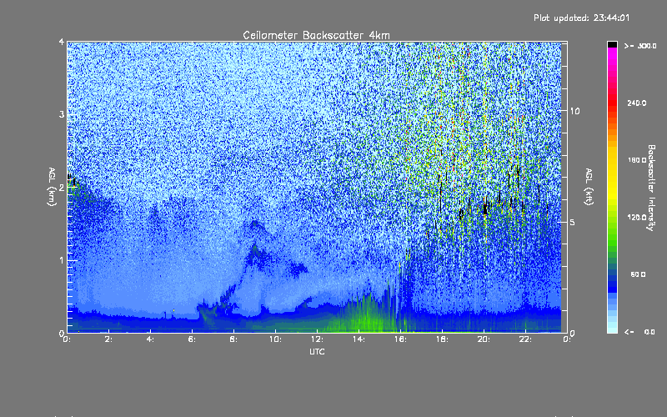The width and height of the screenshot is (667, 417).
Task: Click the '60.0' colorbar value
Action: [638, 274]
